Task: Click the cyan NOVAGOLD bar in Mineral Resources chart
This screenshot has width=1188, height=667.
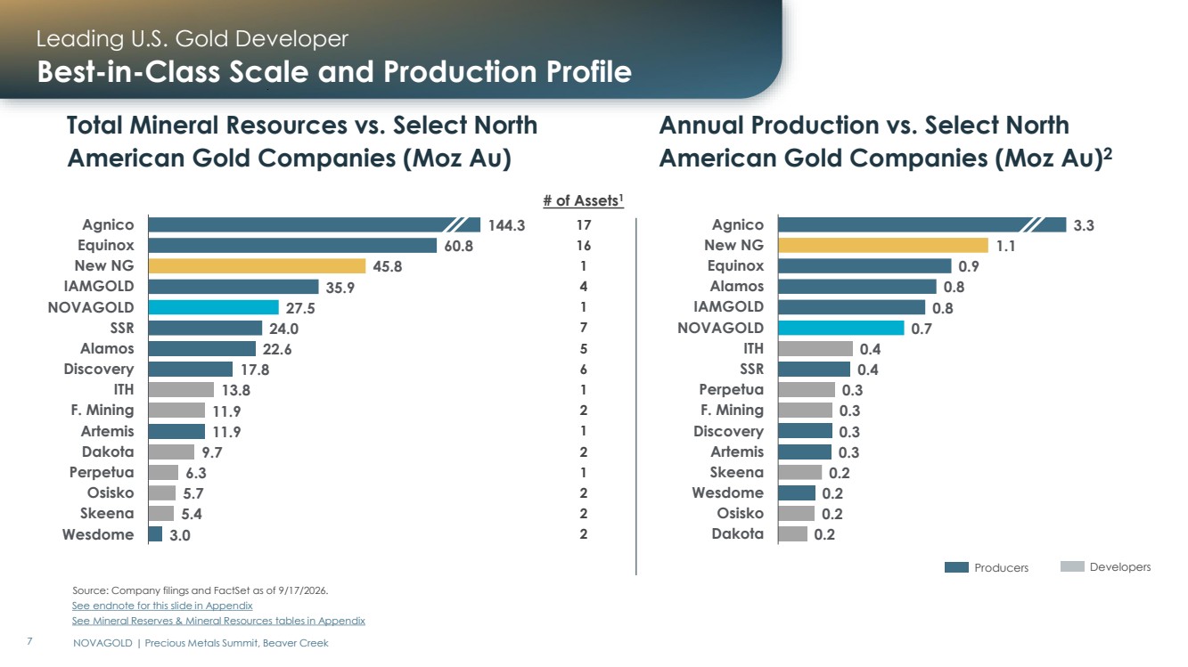Action: 214,307
